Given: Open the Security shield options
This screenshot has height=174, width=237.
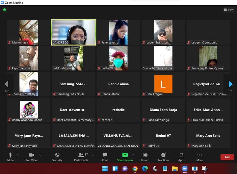Looking at the screenshot, I should tap(57, 157).
